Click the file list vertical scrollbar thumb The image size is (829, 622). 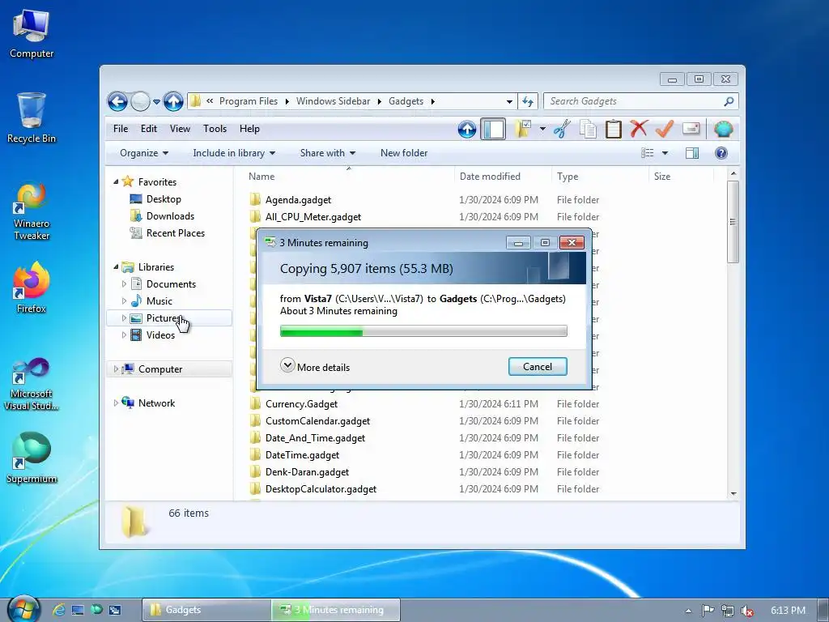coord(733,222)
